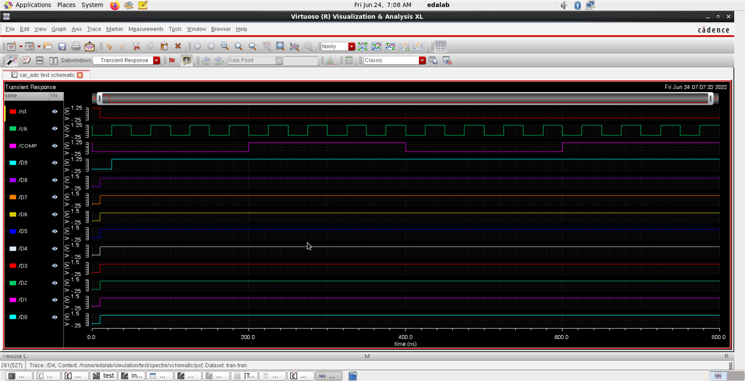Click the red flag marker icon
The height and width of the screenshot is (381, 745).
pos(172,61)
